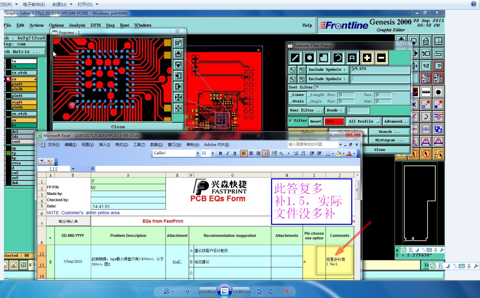480x298 pixels.
Task: Open the Rout menu
Action: (x=125, y=25)
